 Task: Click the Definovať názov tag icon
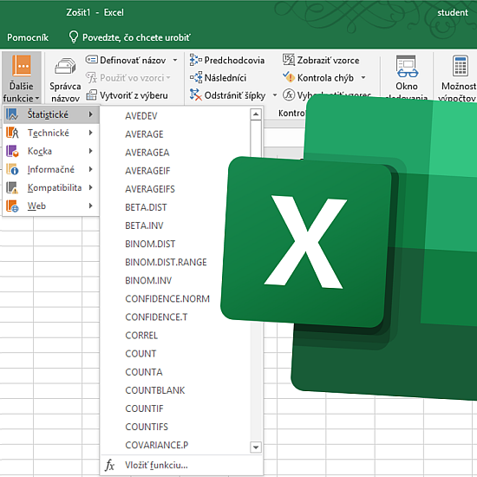(92, 60)
